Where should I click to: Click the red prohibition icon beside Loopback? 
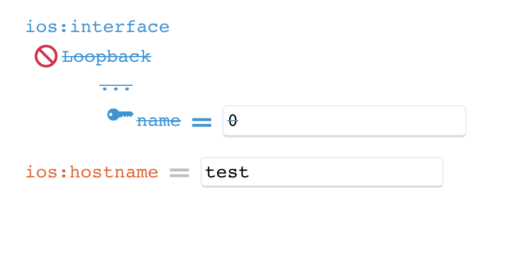46,56
